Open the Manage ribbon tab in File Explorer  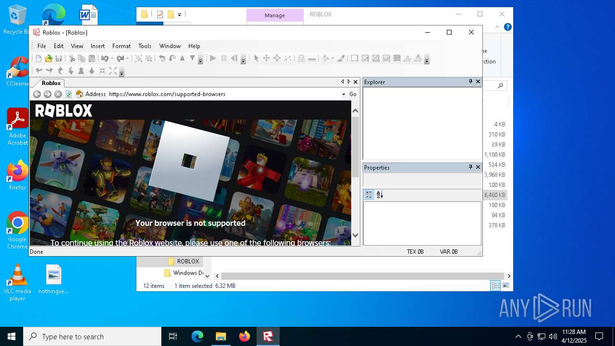click(275, 15)
